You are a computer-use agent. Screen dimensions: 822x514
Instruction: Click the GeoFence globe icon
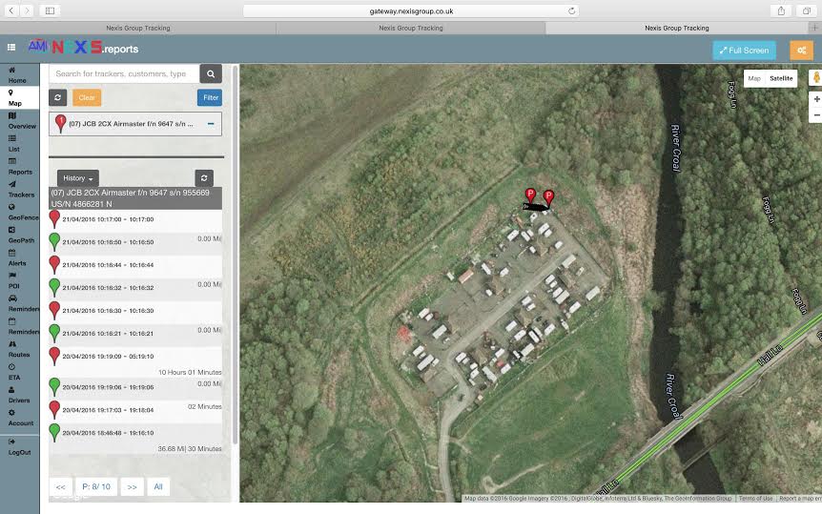pyautogui.click(x=11, y=207)
